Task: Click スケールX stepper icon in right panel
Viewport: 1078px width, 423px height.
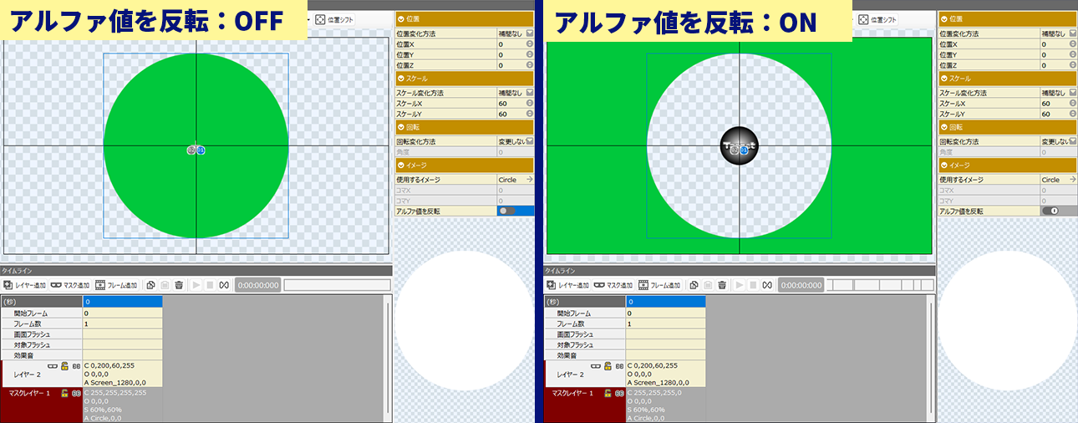Action: click(x=1073, y=104)
